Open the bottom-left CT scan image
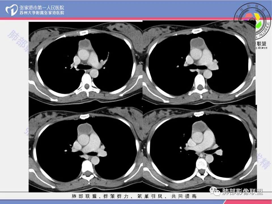The height and width of the screenshot is (204, 272). [86, 149]
